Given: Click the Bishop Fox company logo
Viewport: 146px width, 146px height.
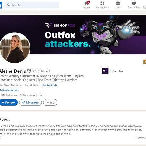Looking at the screenshot, I should (105, 71).
